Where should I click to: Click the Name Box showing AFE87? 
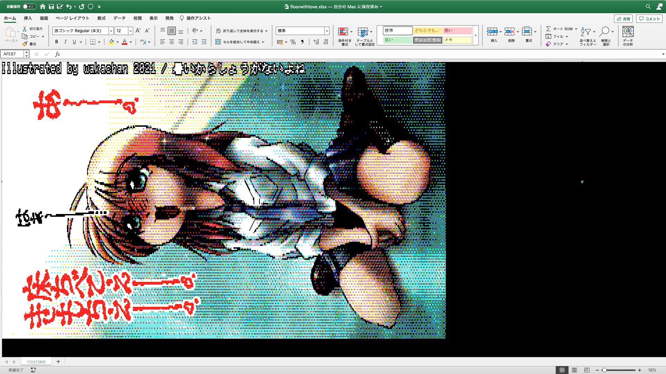click(12, 54)
